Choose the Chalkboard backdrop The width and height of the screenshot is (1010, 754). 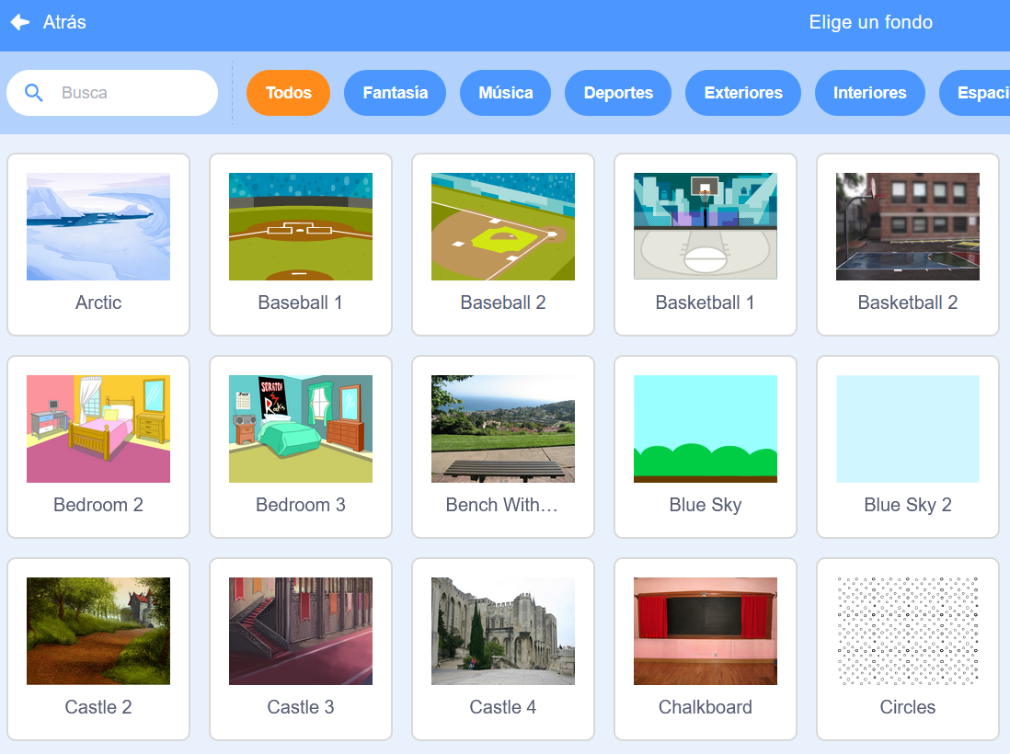[706, 632]
